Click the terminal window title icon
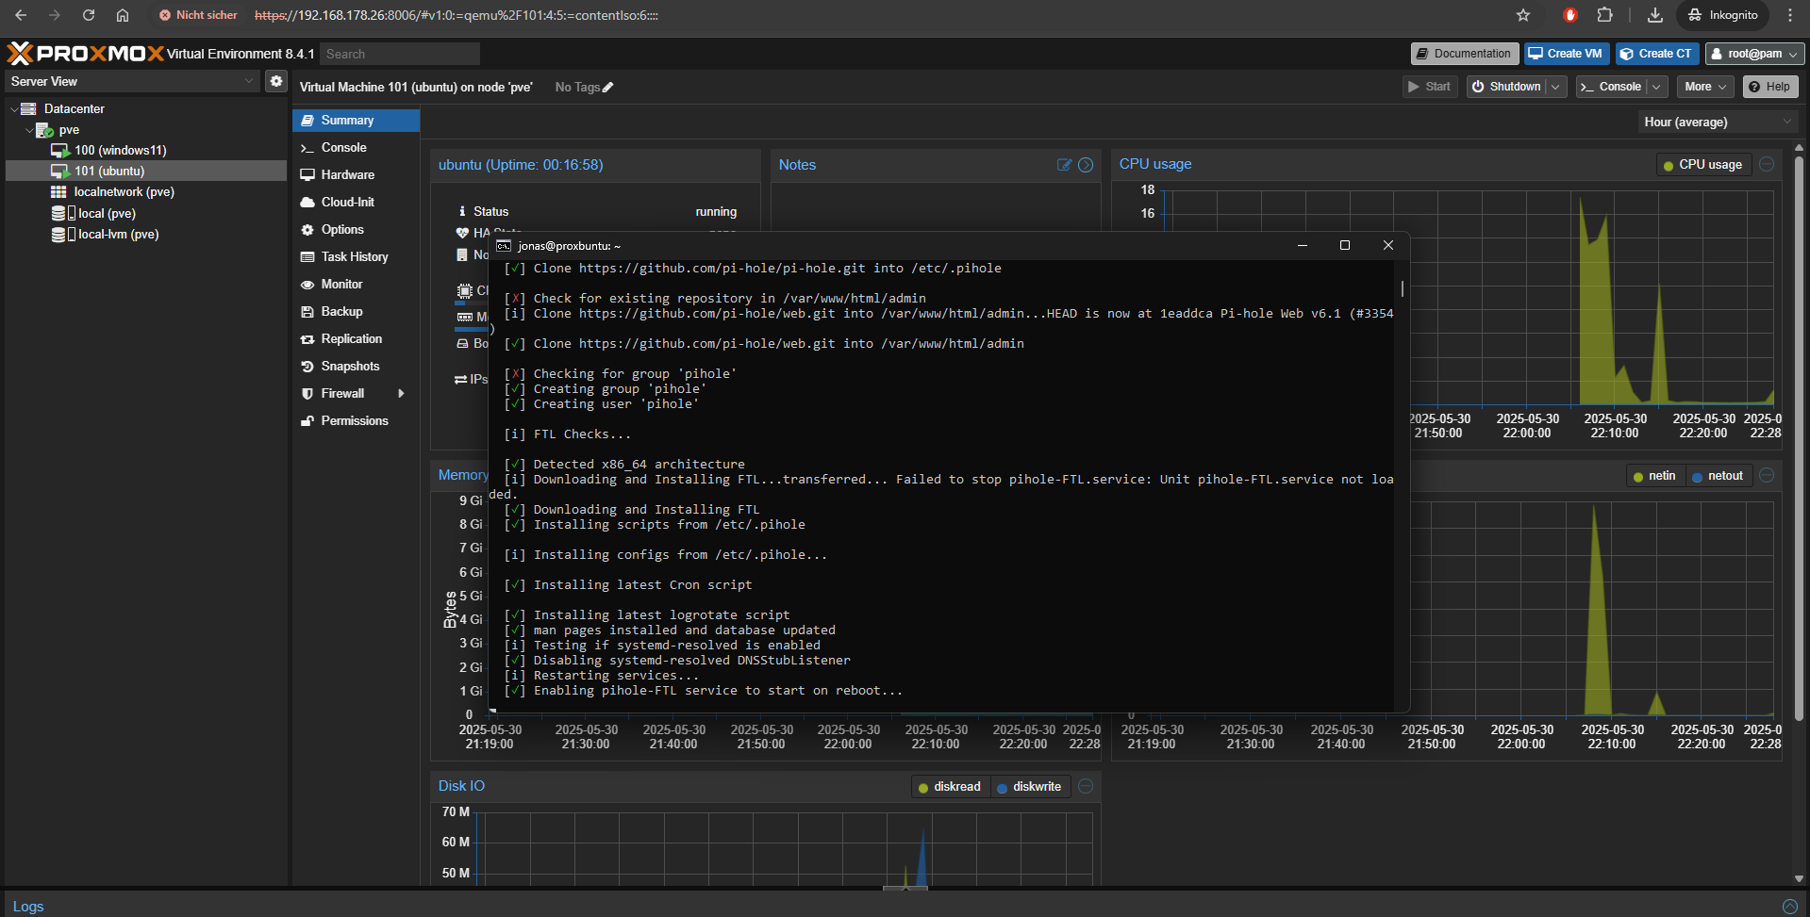 click(x=504, y=246)
